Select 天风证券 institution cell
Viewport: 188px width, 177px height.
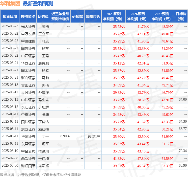point(28,93)
